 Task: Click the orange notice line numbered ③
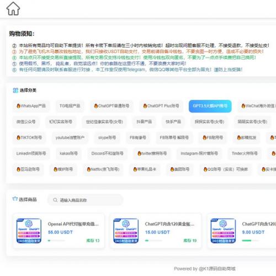point(138,51)
